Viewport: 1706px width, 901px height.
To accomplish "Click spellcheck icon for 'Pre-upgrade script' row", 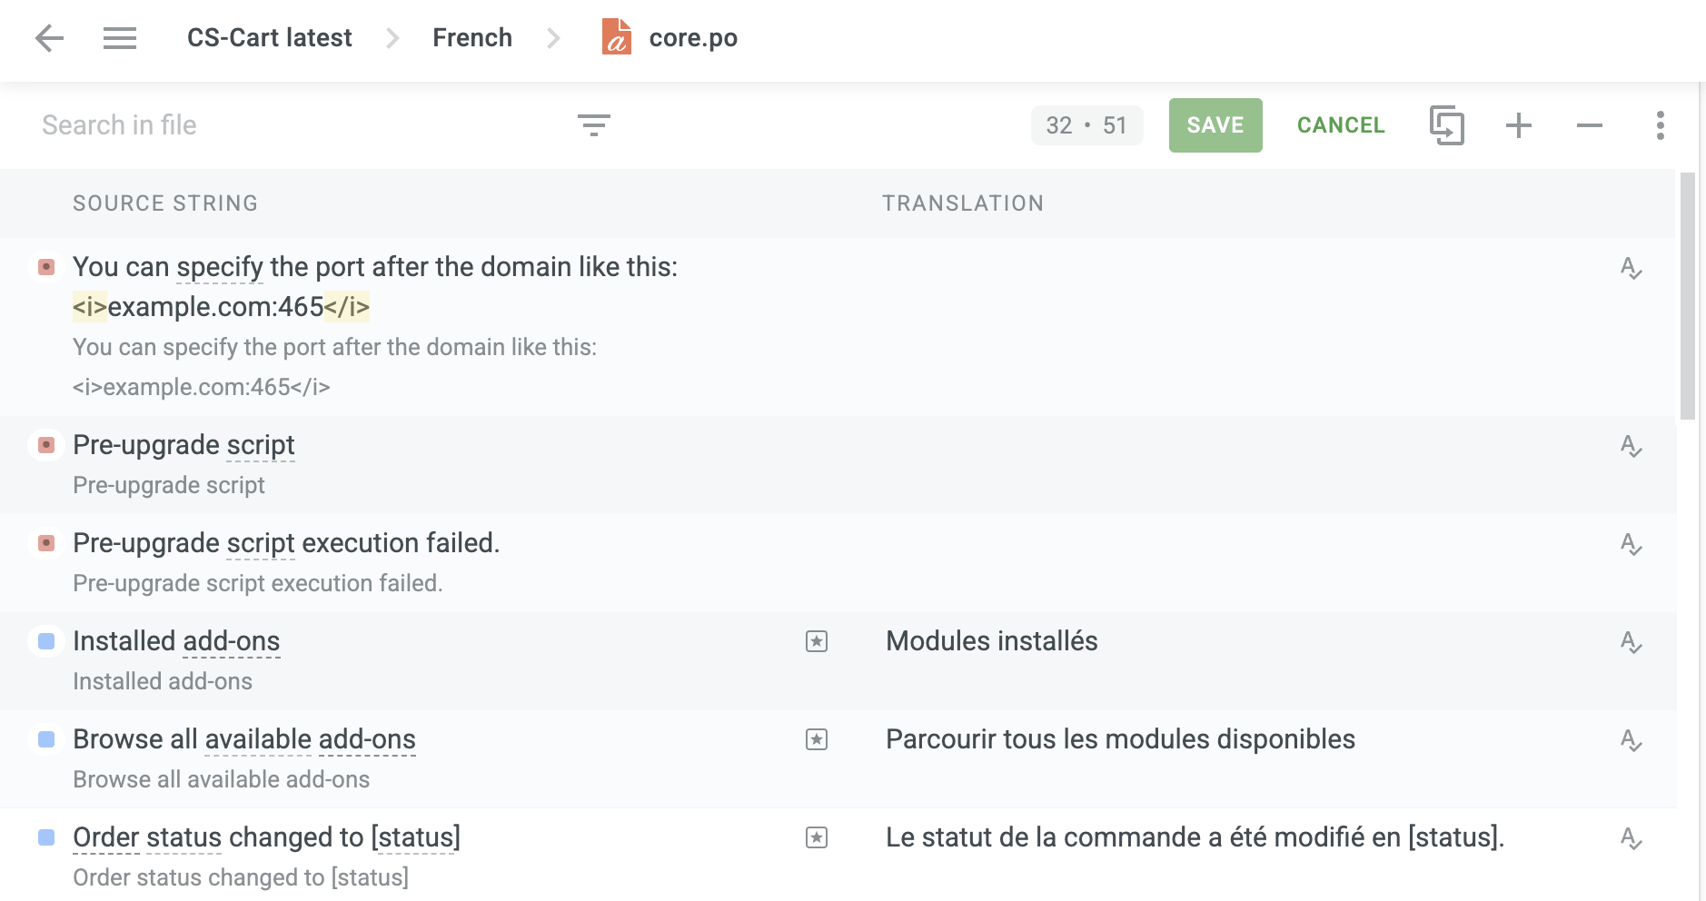I will 1632,446.
